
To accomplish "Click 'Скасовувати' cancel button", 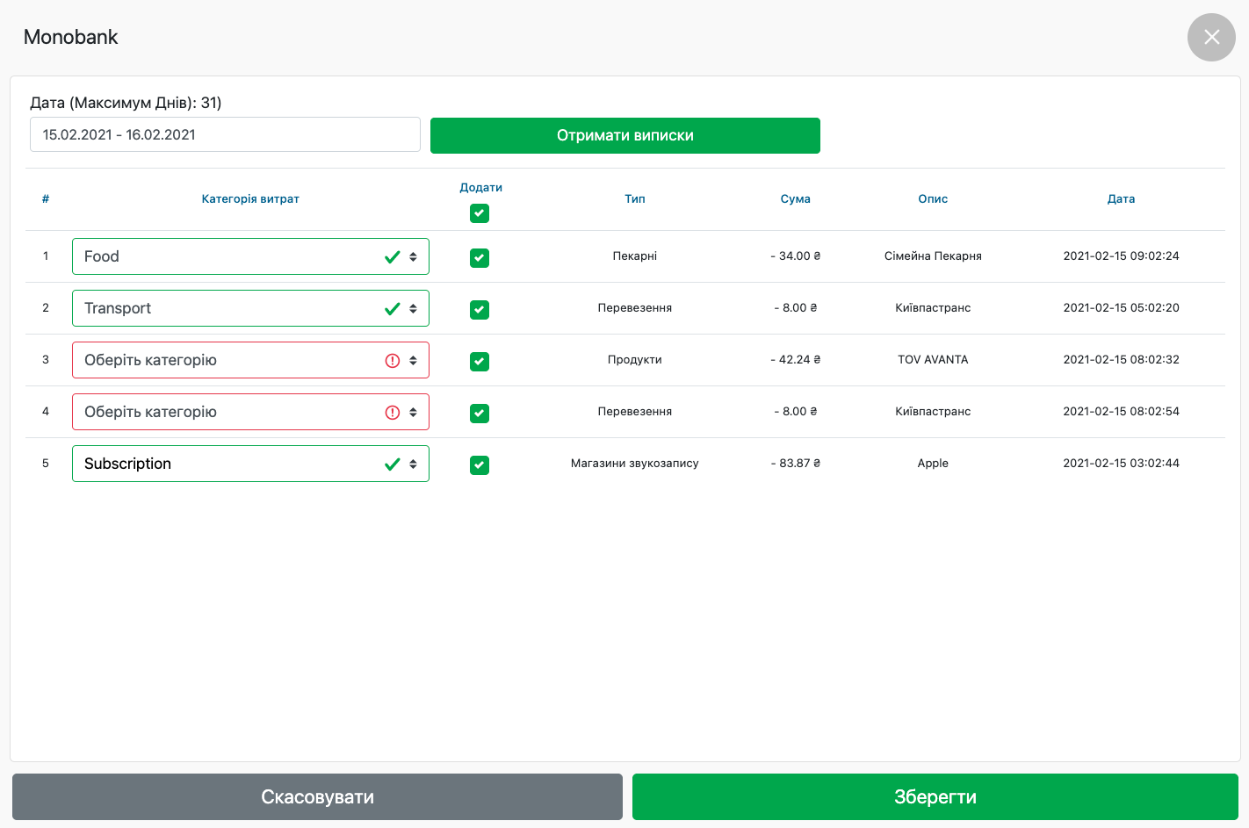I will tap(317, 797).
